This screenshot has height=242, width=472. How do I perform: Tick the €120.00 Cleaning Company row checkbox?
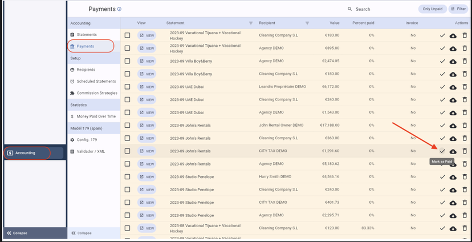(127, 228)
